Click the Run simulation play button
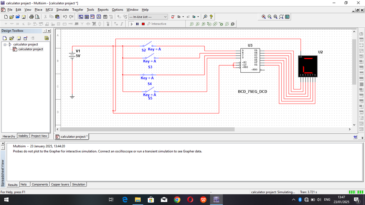The width and height of the screenshot is (365, 205). point(132,24)
